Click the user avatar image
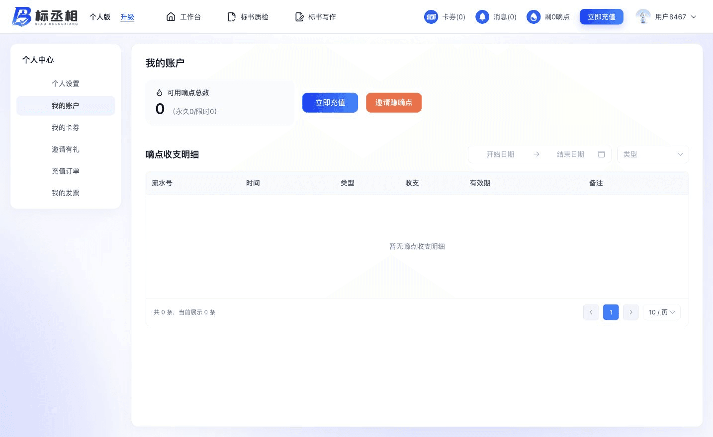The width and height of the screenshot is (713, 437). point(643,17)
